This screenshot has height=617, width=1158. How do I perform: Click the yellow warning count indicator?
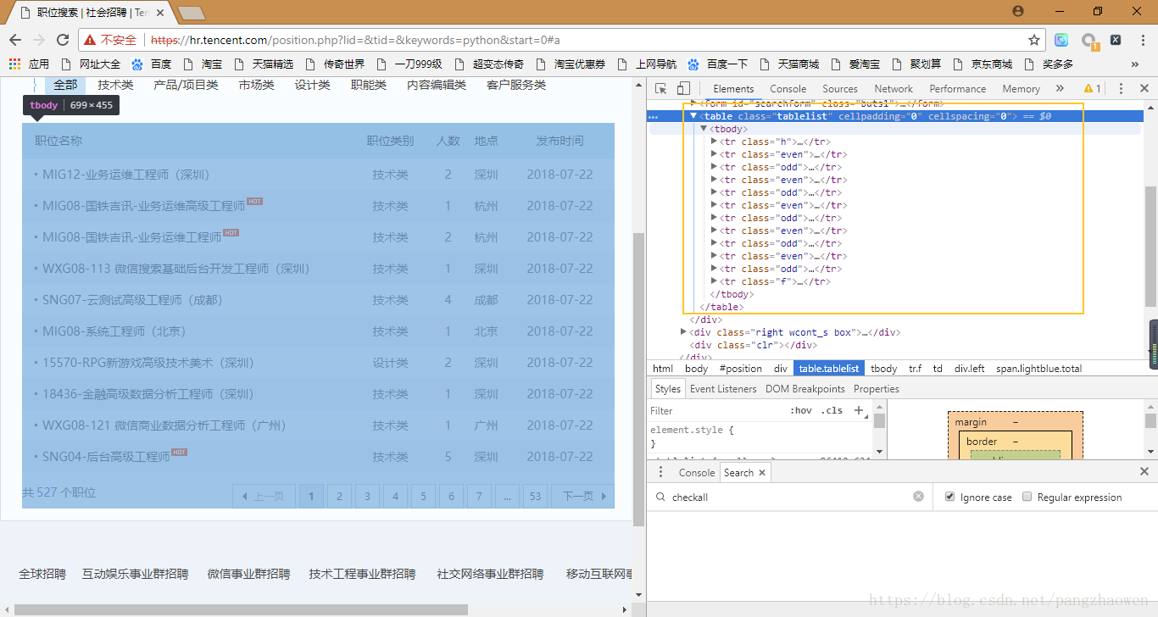(x=1093, y=88)
